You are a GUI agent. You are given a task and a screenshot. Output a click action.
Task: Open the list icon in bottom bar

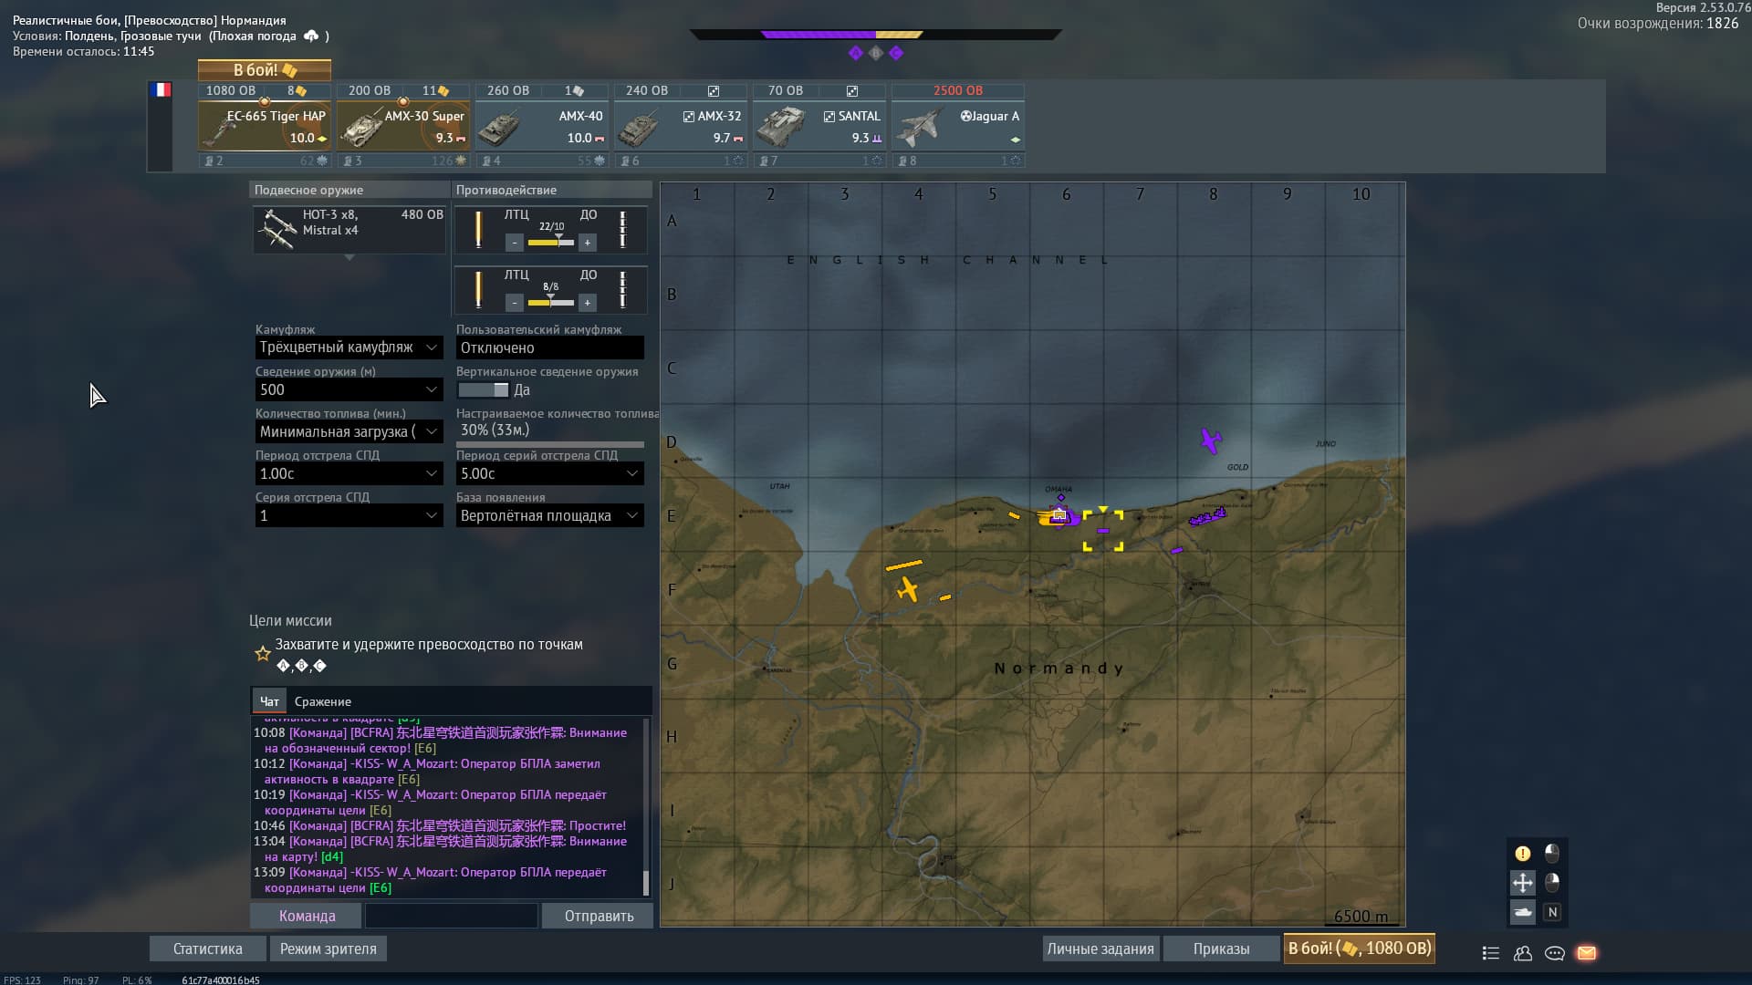(1490, 953)
